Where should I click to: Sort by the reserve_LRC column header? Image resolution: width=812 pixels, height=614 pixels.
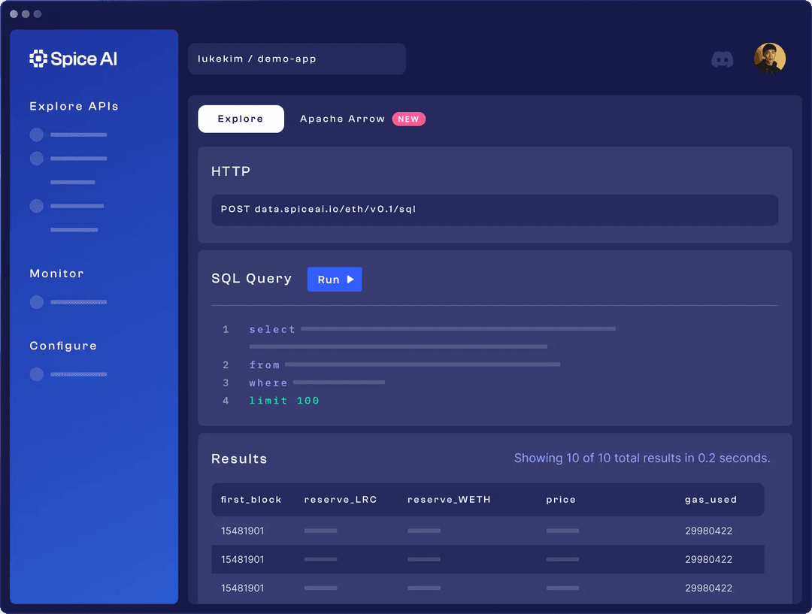(341, 500)
